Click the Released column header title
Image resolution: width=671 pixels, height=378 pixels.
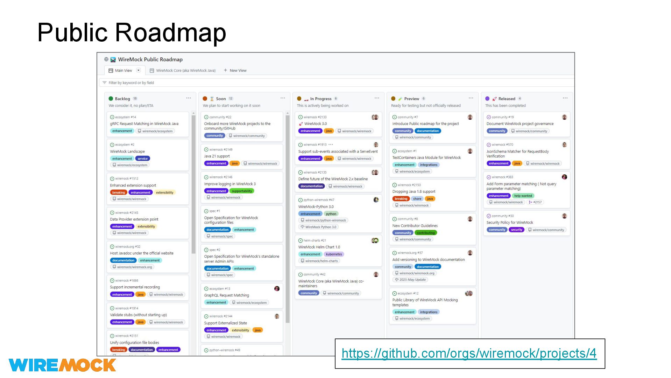(507, 99)
